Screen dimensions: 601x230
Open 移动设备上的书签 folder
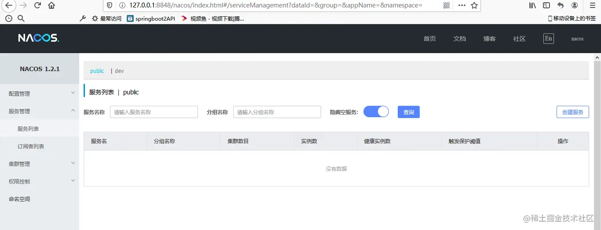tap(572, 18)
